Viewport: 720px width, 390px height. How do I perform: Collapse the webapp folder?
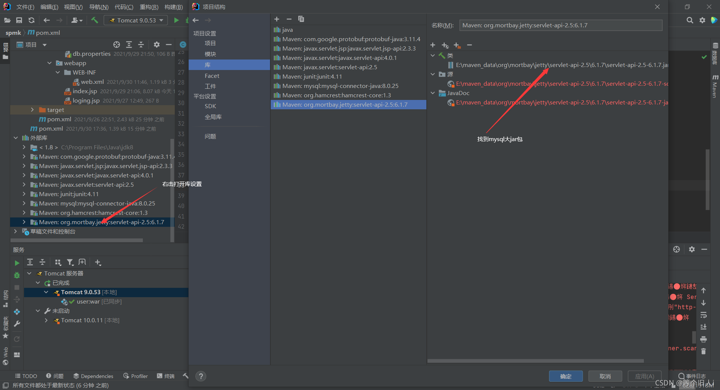click(x=49, y=63)
